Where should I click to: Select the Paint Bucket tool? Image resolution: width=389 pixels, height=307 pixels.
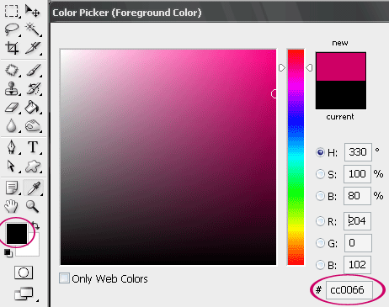(32, 108)
